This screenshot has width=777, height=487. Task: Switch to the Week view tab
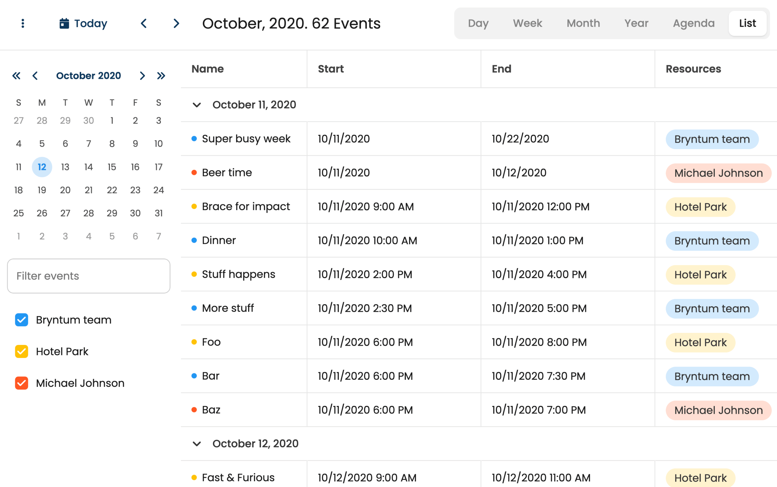pos(527,23)
